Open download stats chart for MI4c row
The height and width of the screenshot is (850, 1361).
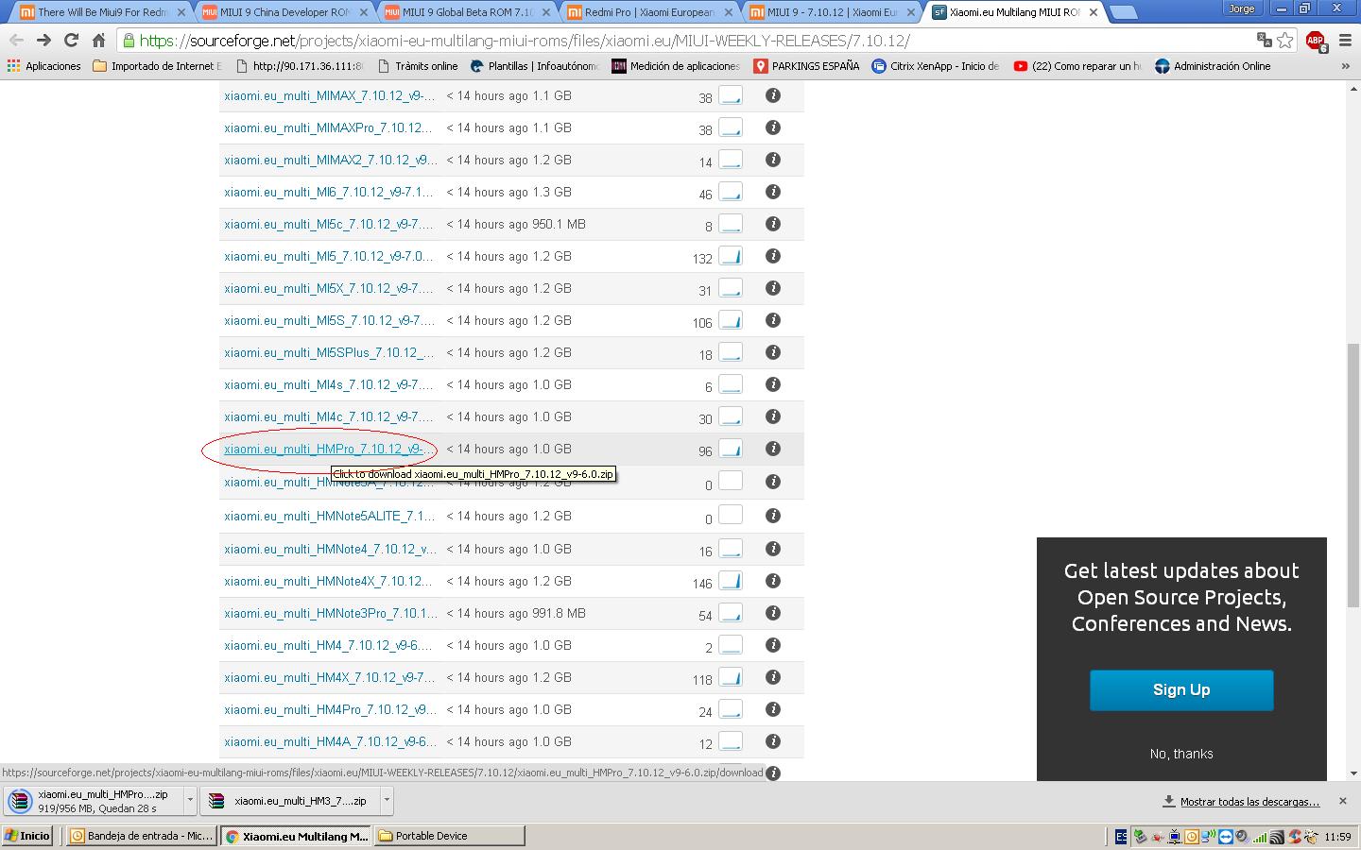[731, 416]
